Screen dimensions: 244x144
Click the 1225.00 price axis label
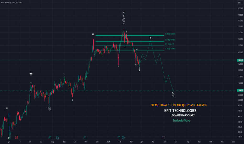[240, 77]
